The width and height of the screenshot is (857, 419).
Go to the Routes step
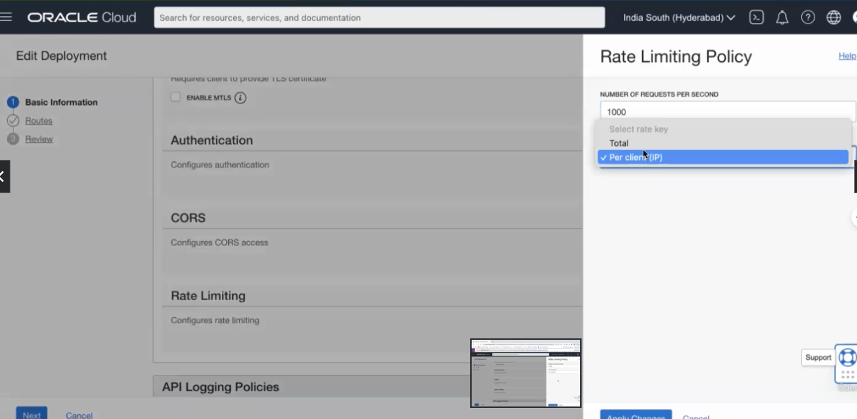[39, 121]
